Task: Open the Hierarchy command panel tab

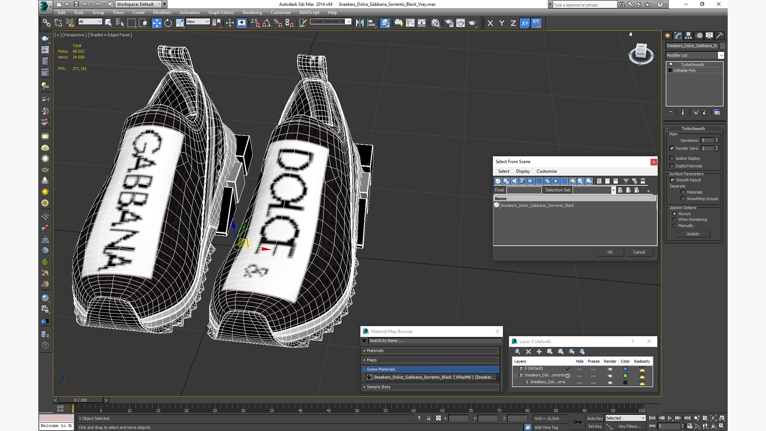Action: [689, 36]
